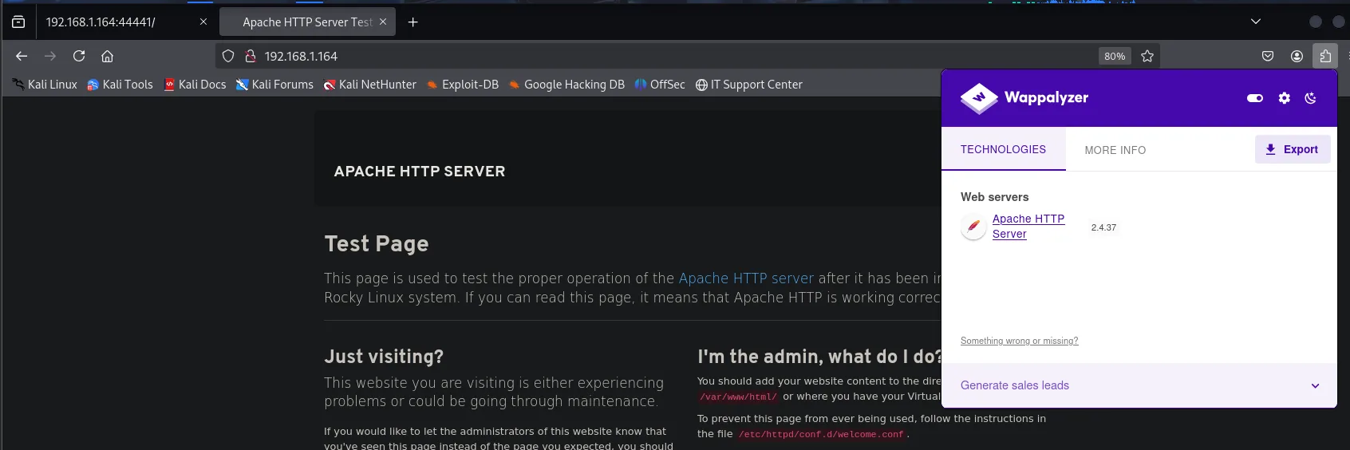Close the Apache HTTP Server Test tab
Viewport: 1350px width, 450px height.
click(x=383, y=22)
